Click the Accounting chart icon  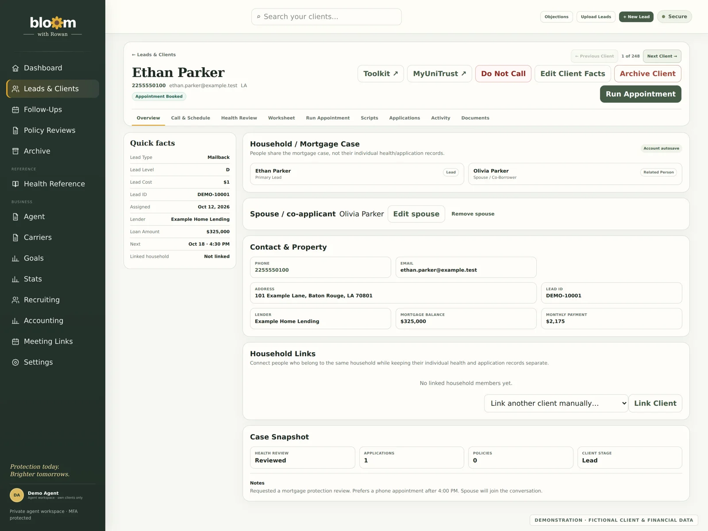point(15,321)
